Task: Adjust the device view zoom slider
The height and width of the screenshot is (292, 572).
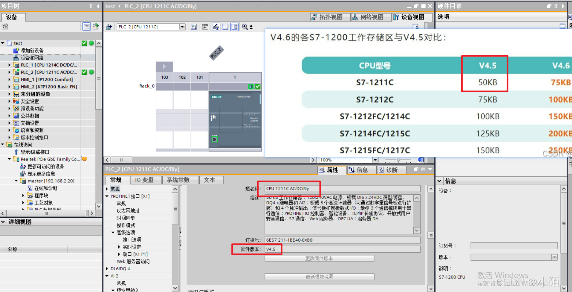Action: (398, 160)
